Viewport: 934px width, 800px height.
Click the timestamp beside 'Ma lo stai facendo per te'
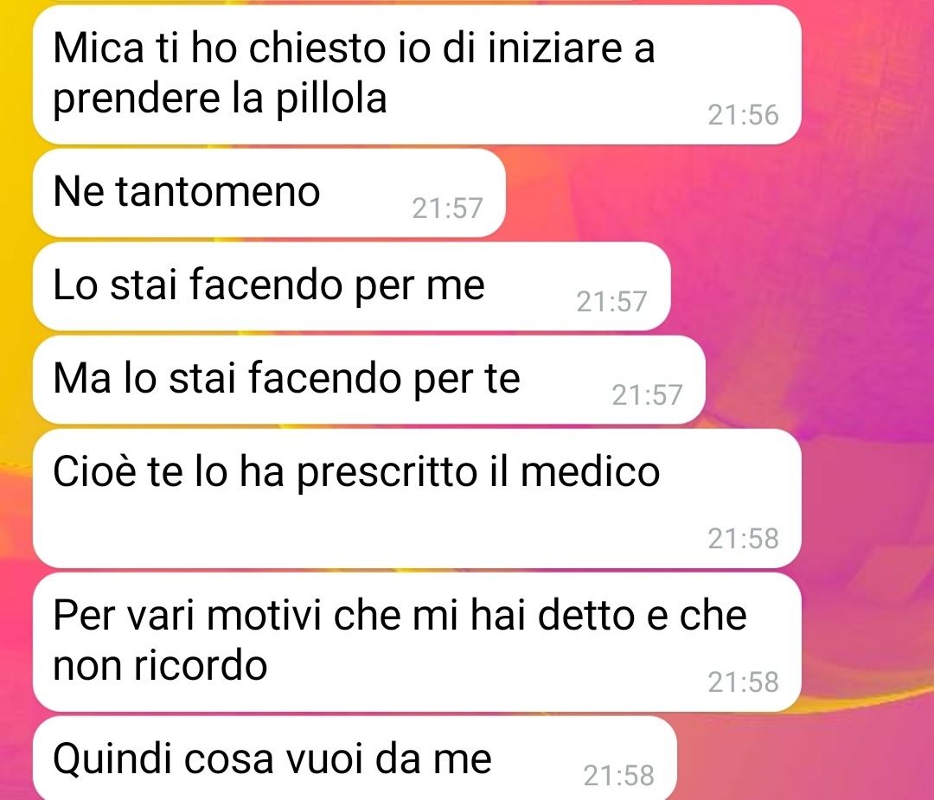[647, 395]
